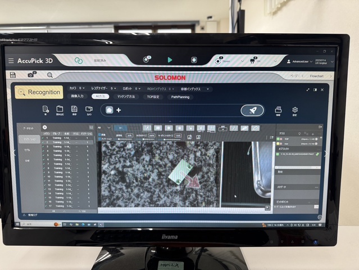
Task: Open the 情報 info icon
Action: pyautogui.click(x=278, y=111)
